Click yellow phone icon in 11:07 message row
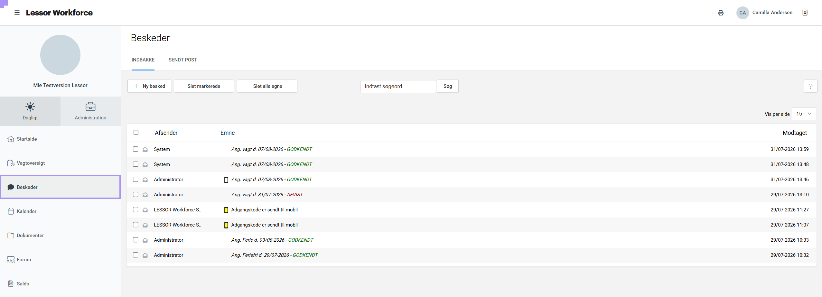 [x=226, y=225]
